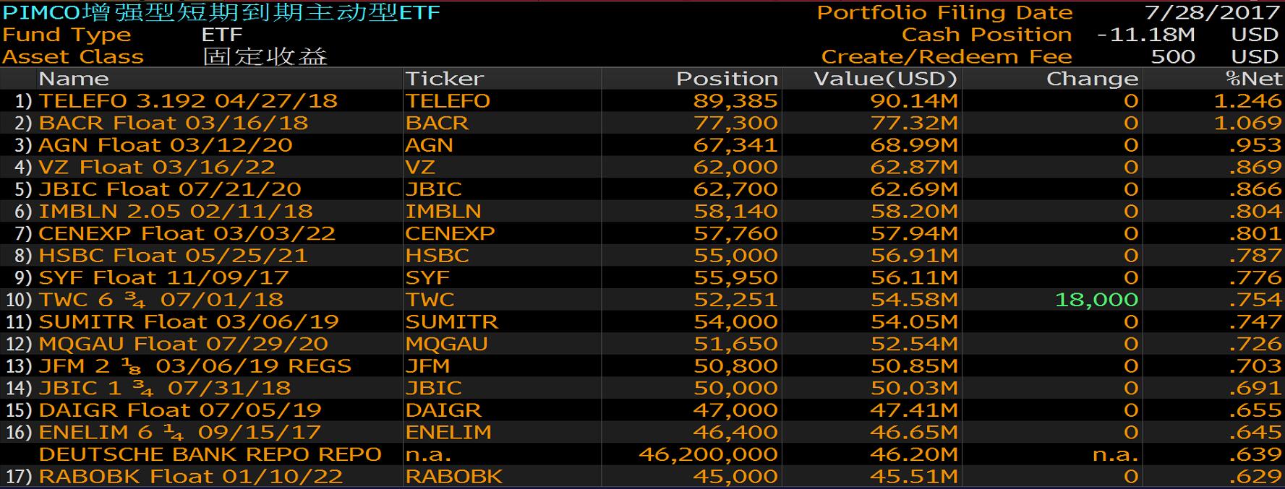Viewport: 1285px width, 489px height.
Task: Open TELEFO 3.192 04/27/18 holding
Action: point(188,101)
